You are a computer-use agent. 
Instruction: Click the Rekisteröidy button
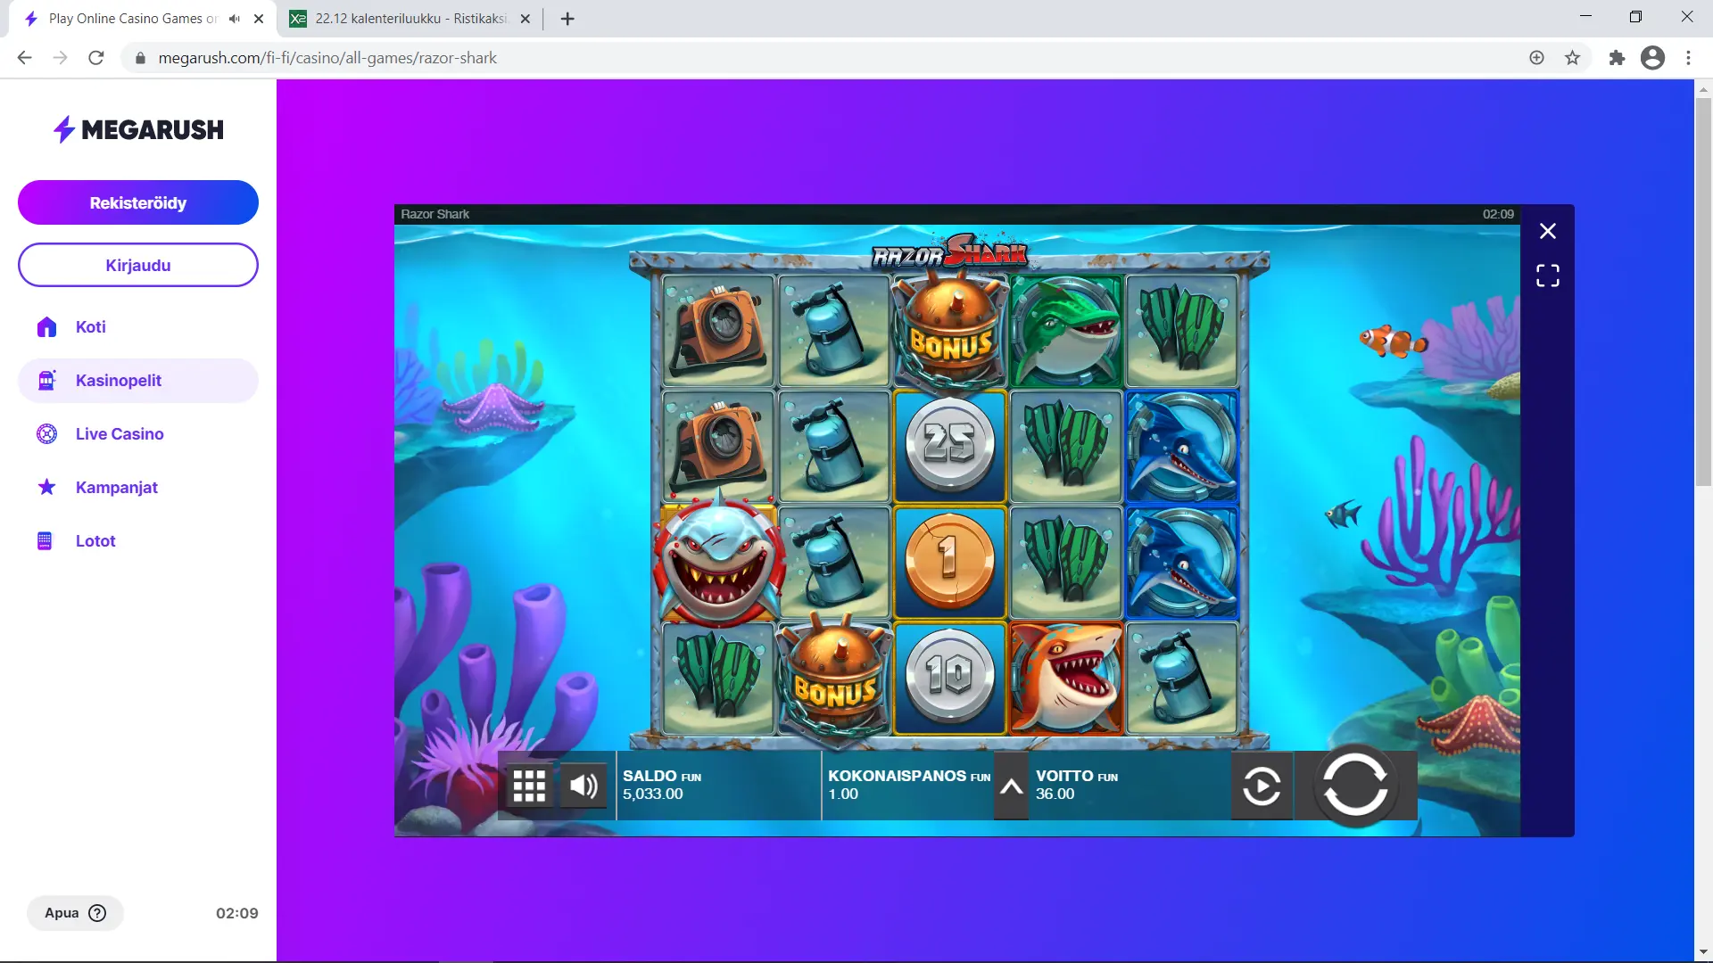(x=138, y=202)
